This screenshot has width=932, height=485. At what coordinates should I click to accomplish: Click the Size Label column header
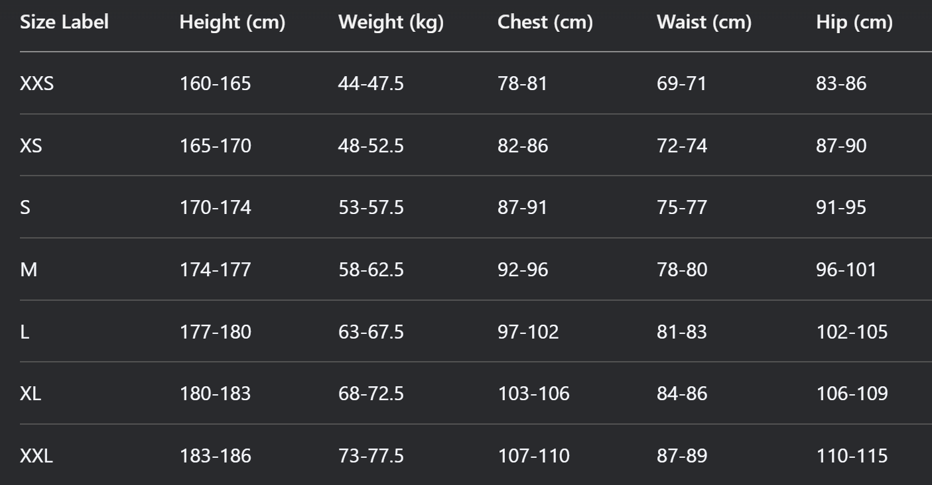(x=64, y=23)
